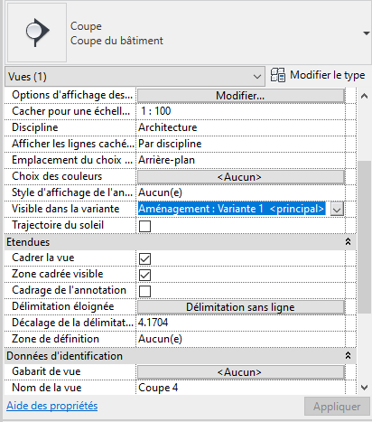372x422 pixels.
Task: Open the Vues (1) filter dropdown
Action: pyautogui.click(x=135, y=77)
